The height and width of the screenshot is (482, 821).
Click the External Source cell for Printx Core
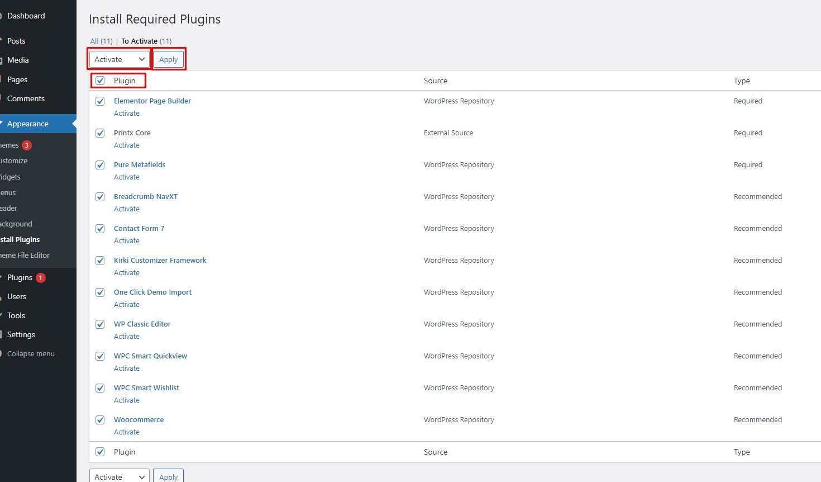coord(448,133)
